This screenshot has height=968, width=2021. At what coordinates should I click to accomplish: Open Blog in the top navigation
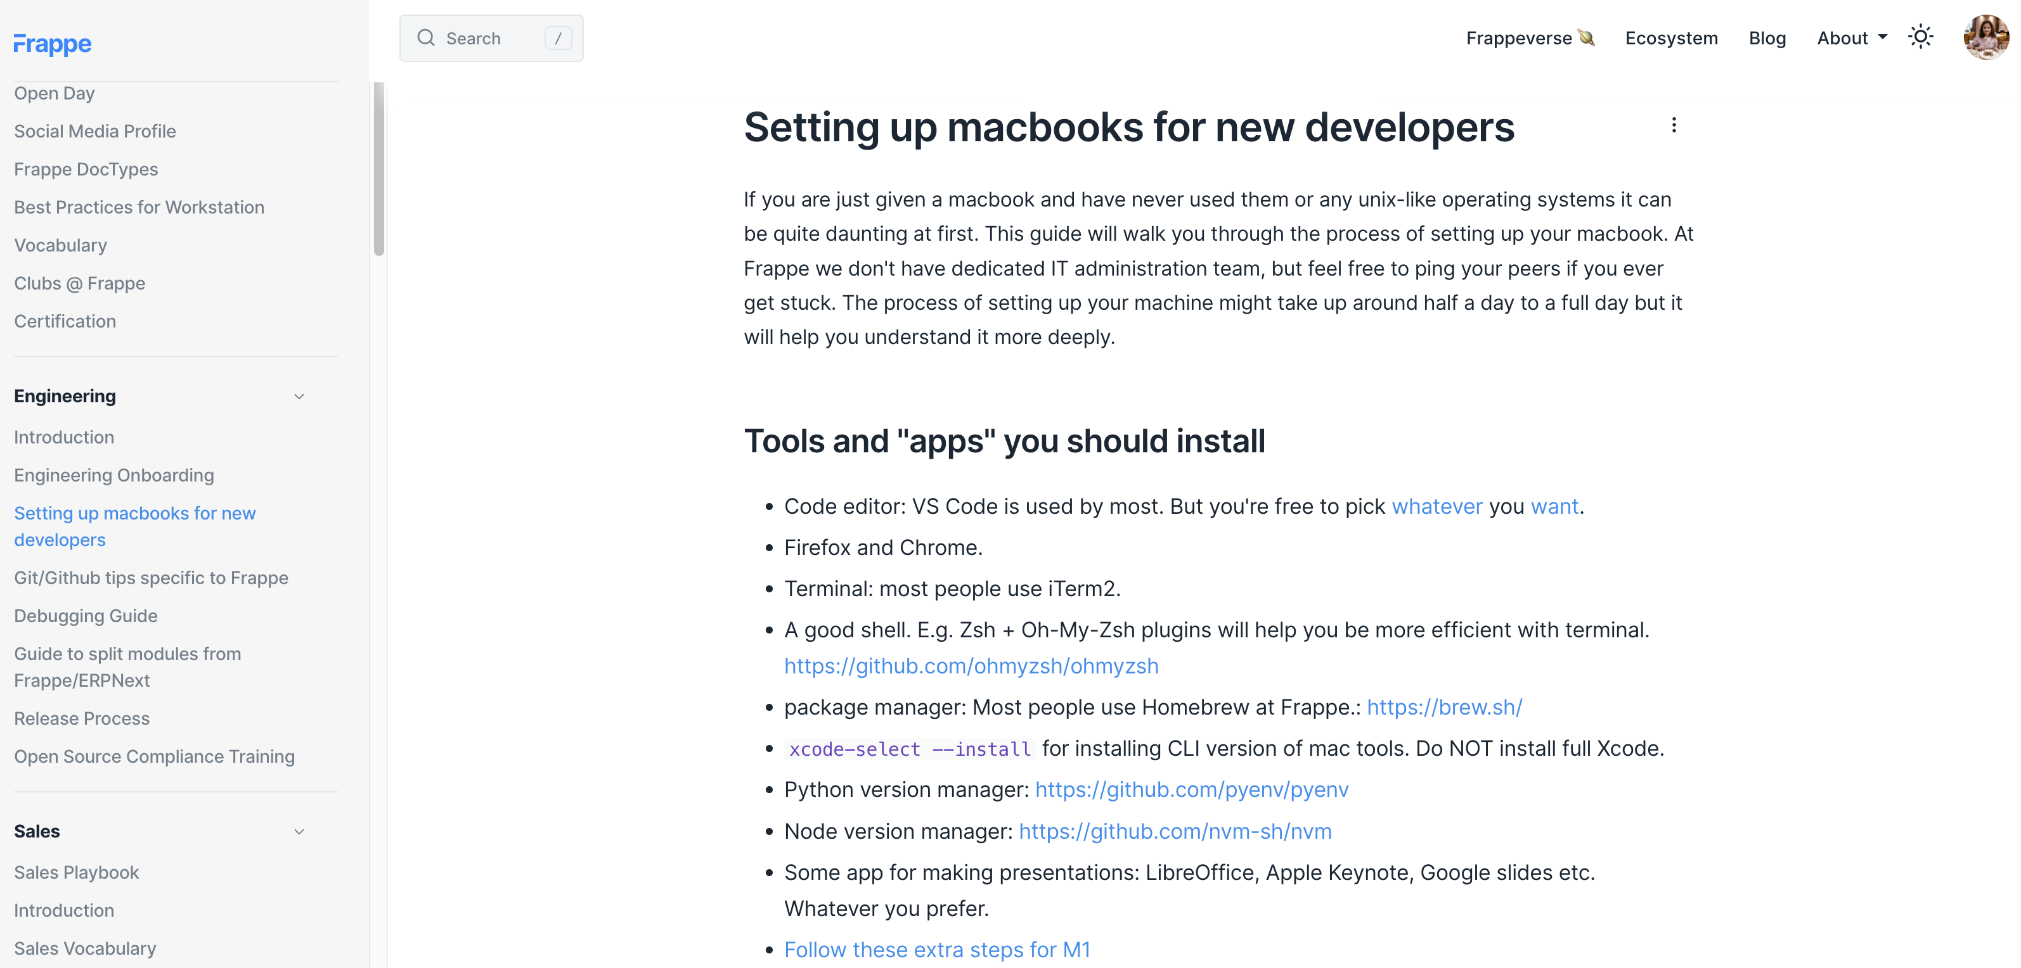1767,37
